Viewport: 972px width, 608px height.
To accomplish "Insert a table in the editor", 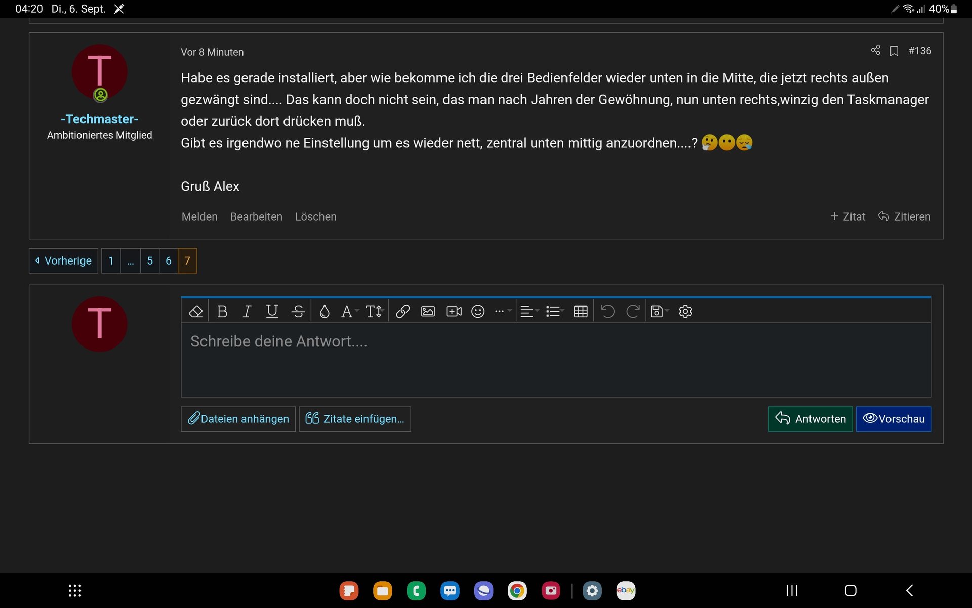I will [580, 311].
